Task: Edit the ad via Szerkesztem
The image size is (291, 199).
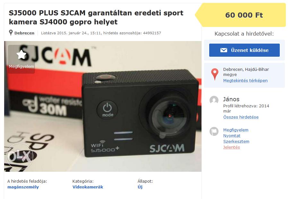Action: pyautogui.click(x=236, y=141)
